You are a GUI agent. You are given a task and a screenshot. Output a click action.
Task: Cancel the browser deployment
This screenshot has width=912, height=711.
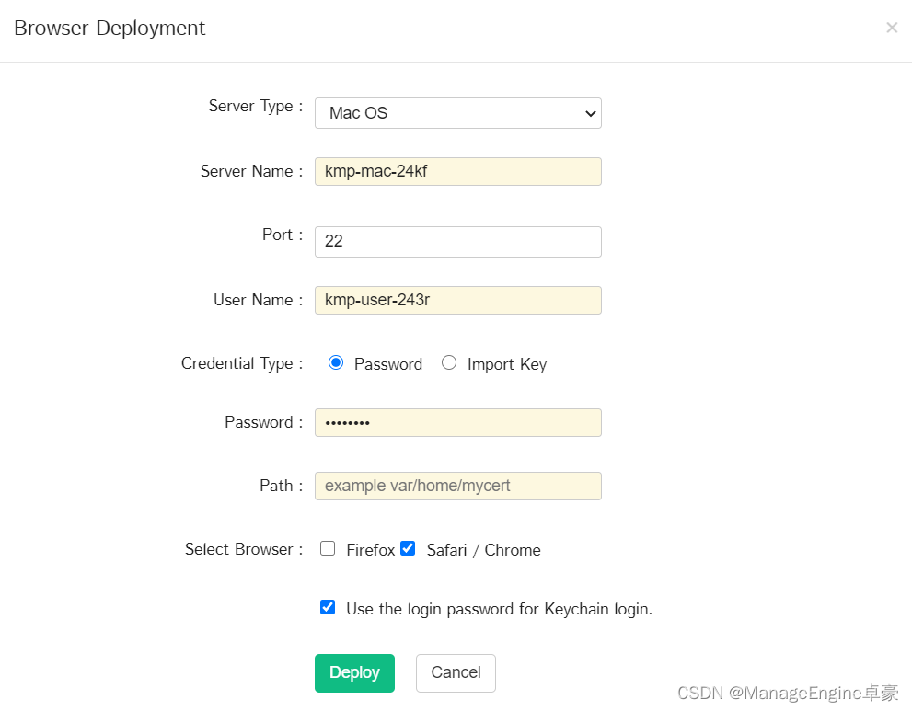(456, 672)
